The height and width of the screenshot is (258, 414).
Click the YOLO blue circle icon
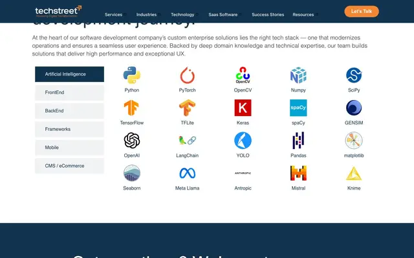tap(243, 141)
